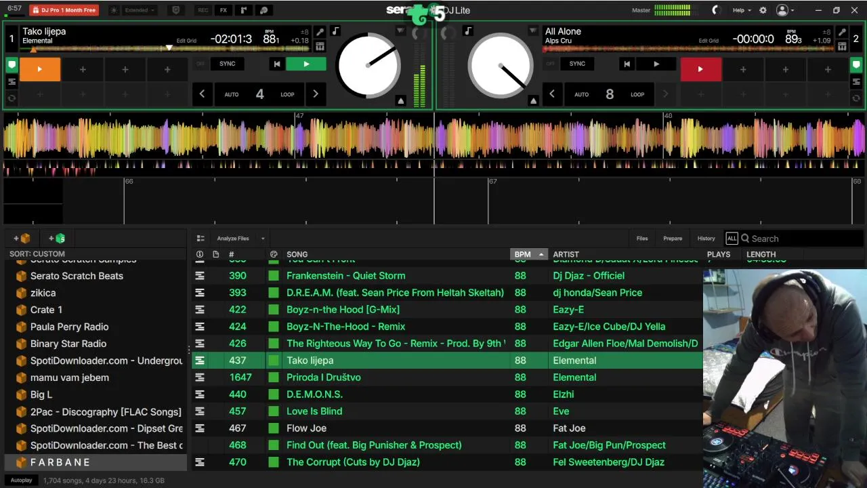Open the History panel tab
The height and width of the screenshot is (488, 867).
coord(706,239)
